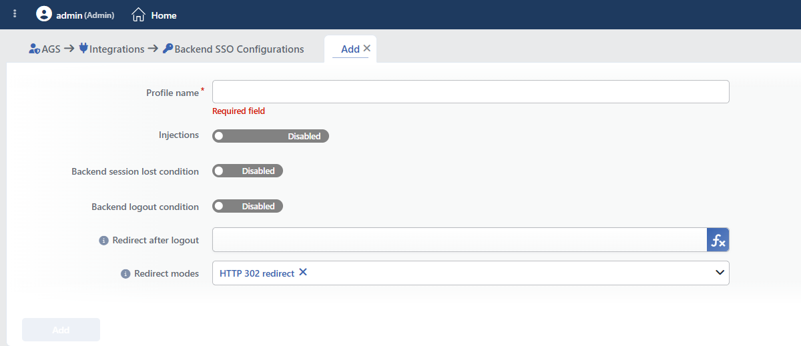Viewport: 801px width, 346px height.
Task: Enable Backend logout condition toggle
Action: [248, 207]
